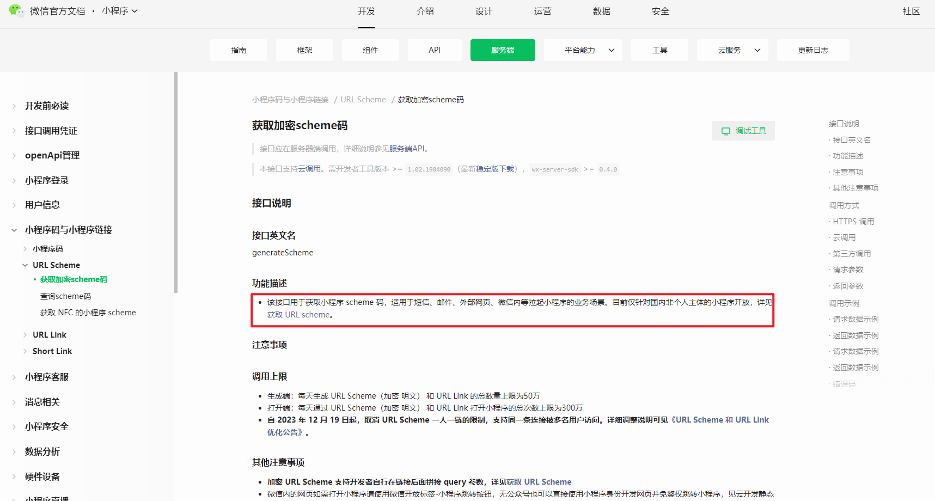The width and height of the screenshot is (935, 501).
Task: Open the 稳定版下载 link
Action: (496, 169)
